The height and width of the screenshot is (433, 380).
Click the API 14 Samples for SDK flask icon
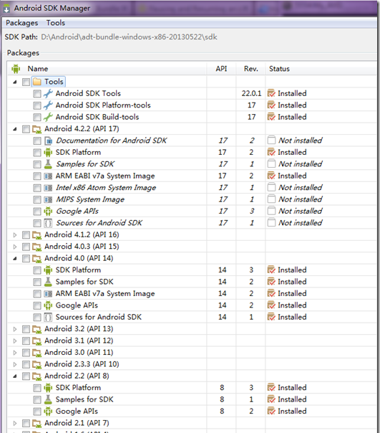(x=48, y=282)
